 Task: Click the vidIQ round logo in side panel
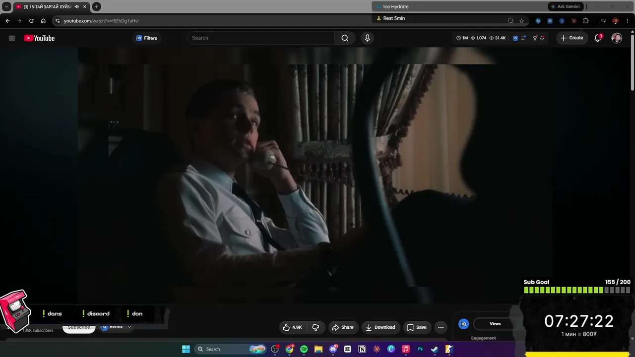coord(464,324)
